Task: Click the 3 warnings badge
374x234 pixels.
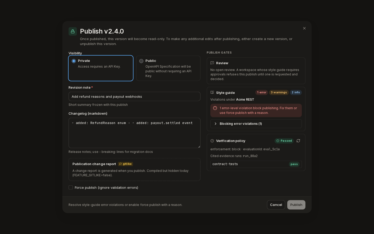Action: (x=279, y=92)
